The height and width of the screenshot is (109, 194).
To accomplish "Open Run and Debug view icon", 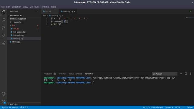I will 3,35.
